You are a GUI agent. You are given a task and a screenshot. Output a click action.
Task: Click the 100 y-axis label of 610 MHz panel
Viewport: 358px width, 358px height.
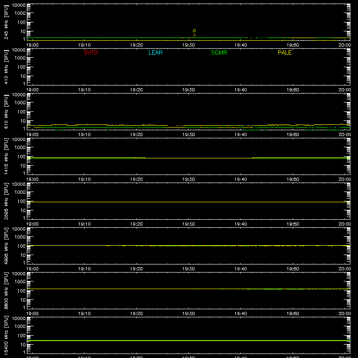click(x=21, y=111)
